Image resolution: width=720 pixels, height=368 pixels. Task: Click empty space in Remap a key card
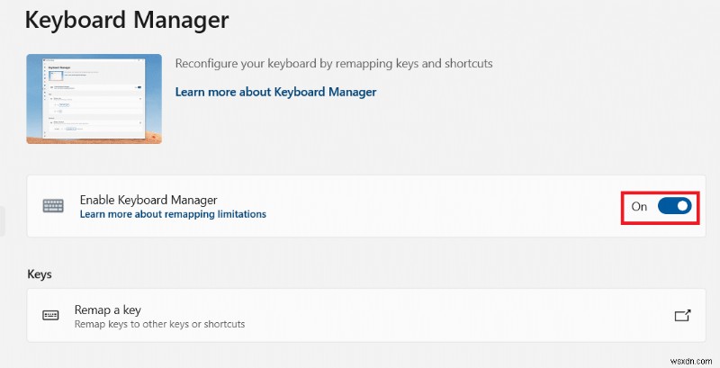pos(450,316)
